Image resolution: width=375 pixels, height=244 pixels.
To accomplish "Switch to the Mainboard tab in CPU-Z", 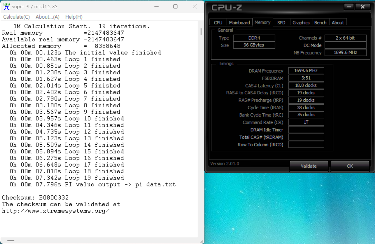I will [239, 23].
